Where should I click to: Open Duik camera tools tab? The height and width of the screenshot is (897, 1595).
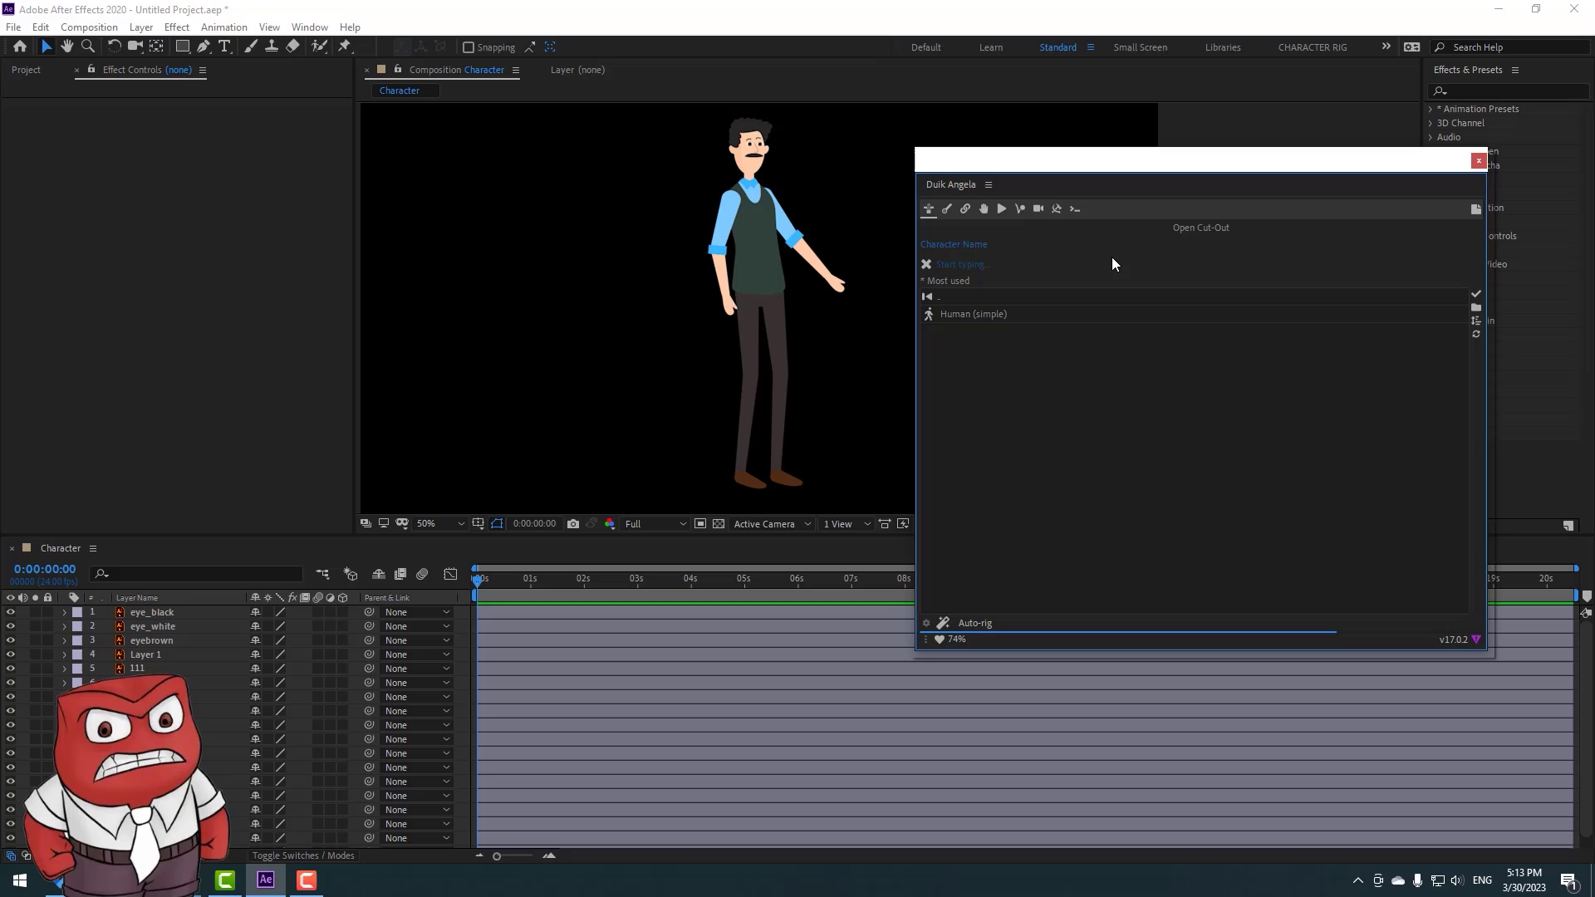[x=1038, y=208]
